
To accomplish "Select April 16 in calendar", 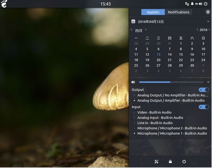I will pyautogui.click(x=192, y=55).
